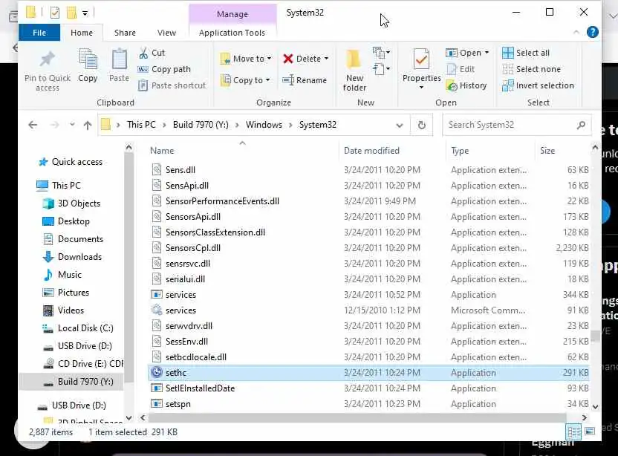Switch to the Home ribbon tab

[82, 33]
